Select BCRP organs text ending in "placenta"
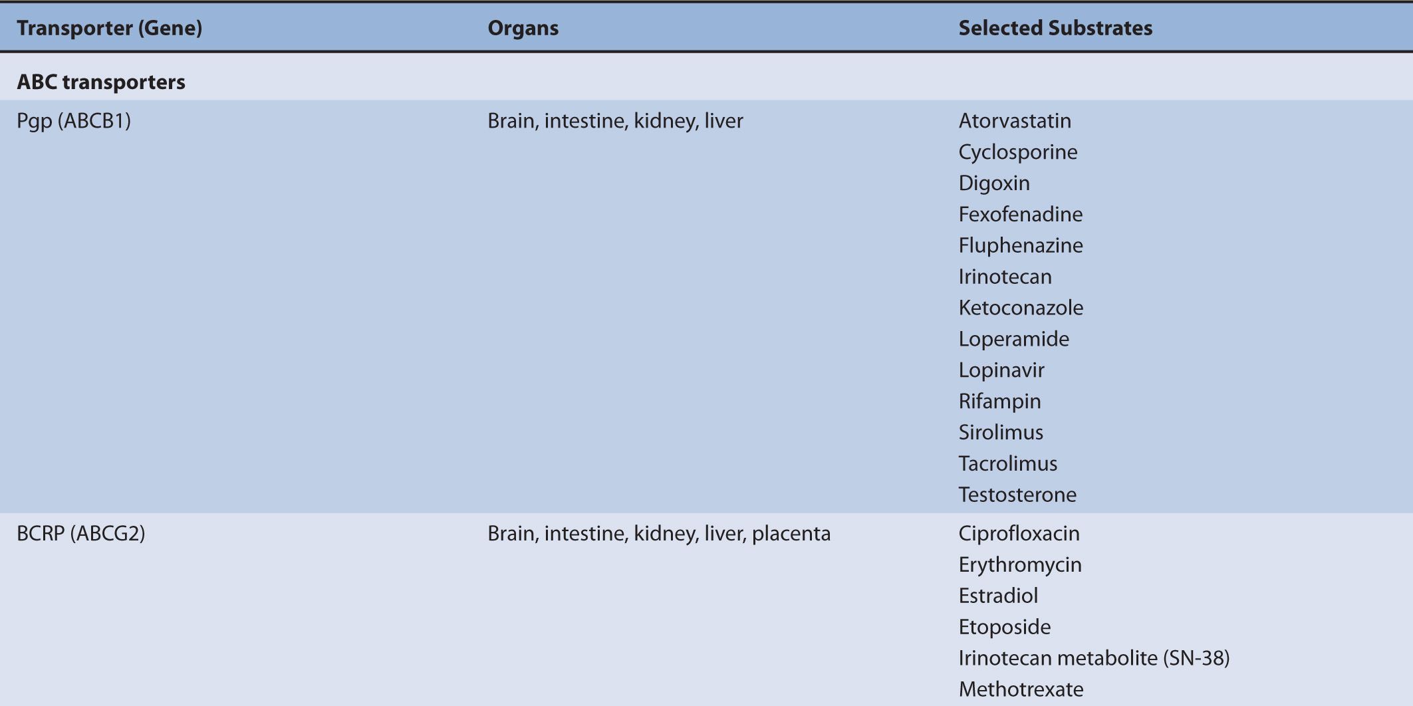 pos(659,534)
